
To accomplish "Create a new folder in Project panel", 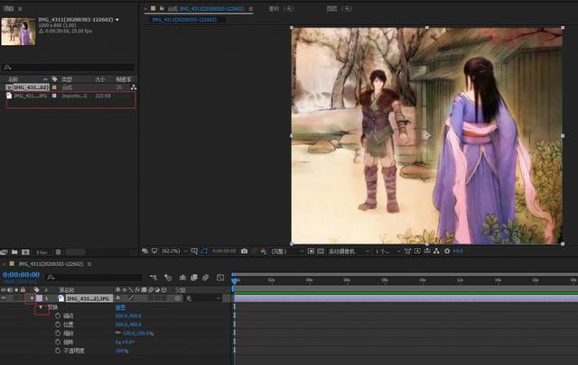I will (x=15, y=251).
